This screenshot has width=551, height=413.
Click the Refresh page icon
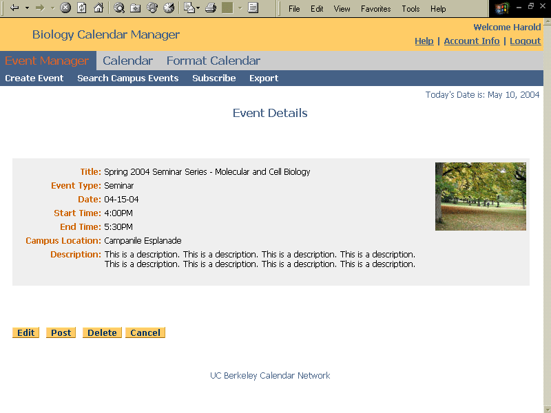click(82, 8)
